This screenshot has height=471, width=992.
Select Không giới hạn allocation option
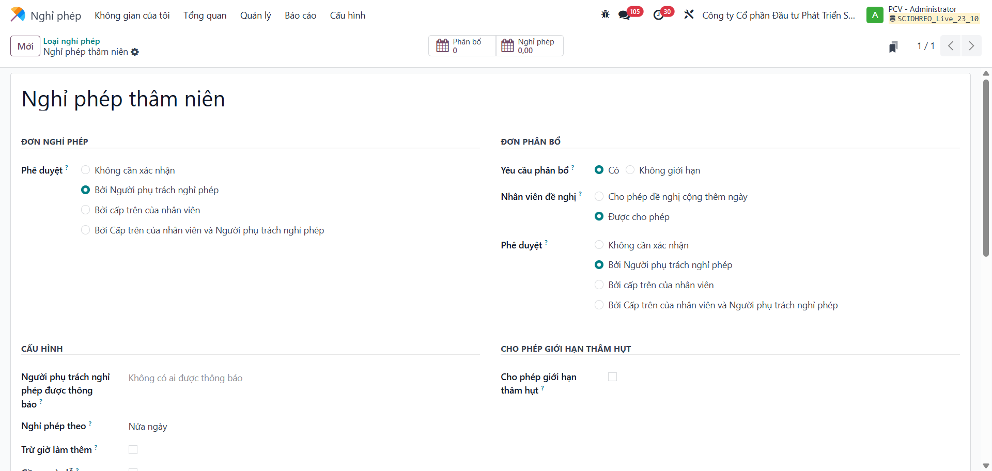(x=630, y=170)
